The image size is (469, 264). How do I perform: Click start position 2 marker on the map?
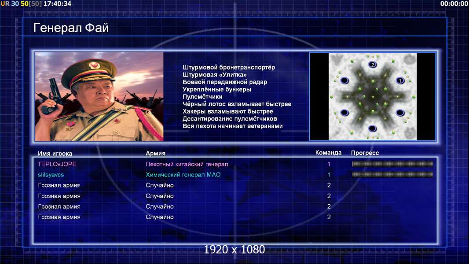pyautogui.click(x=372, y=64)
